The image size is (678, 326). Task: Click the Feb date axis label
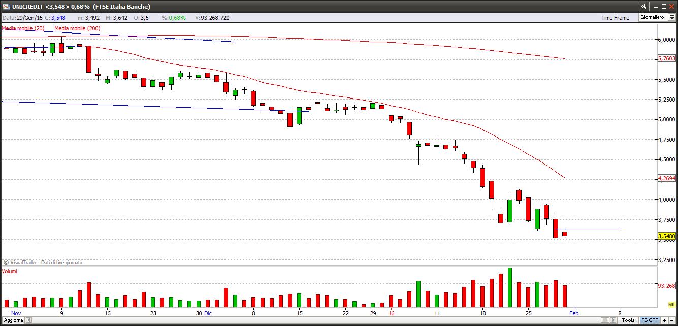click(x=574, y=313)
